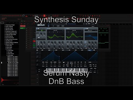Open Serum's FX tab
The width and height of the screenshot is (133, 100).
[x=53, y=26]
